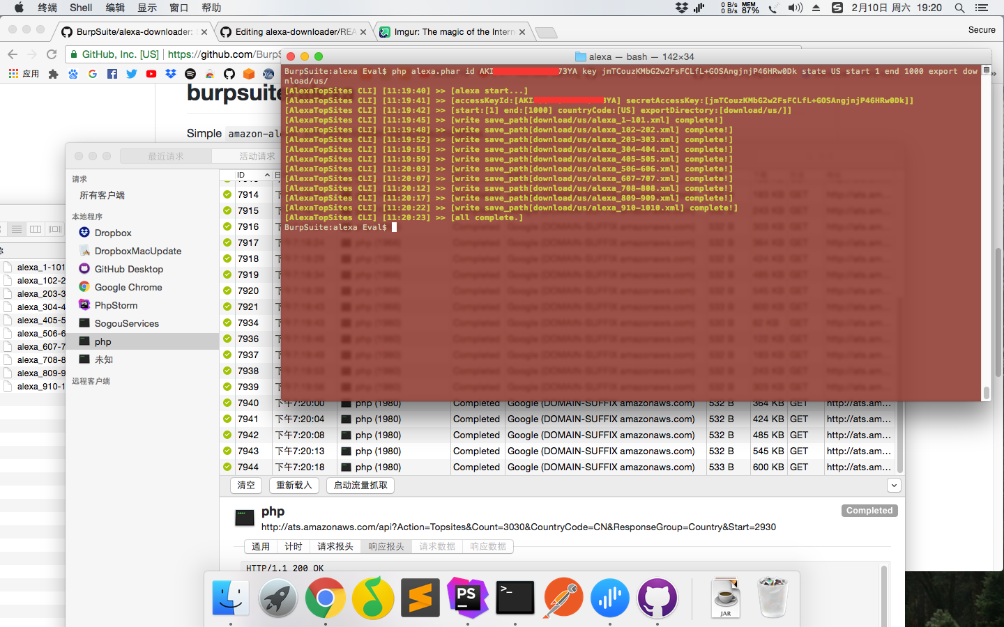Open the 编辑 menu
The height and width of the screenshot is (627, 1004).
tap(115, 8)
